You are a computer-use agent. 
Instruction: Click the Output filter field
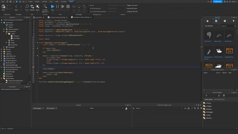[106, 108]
